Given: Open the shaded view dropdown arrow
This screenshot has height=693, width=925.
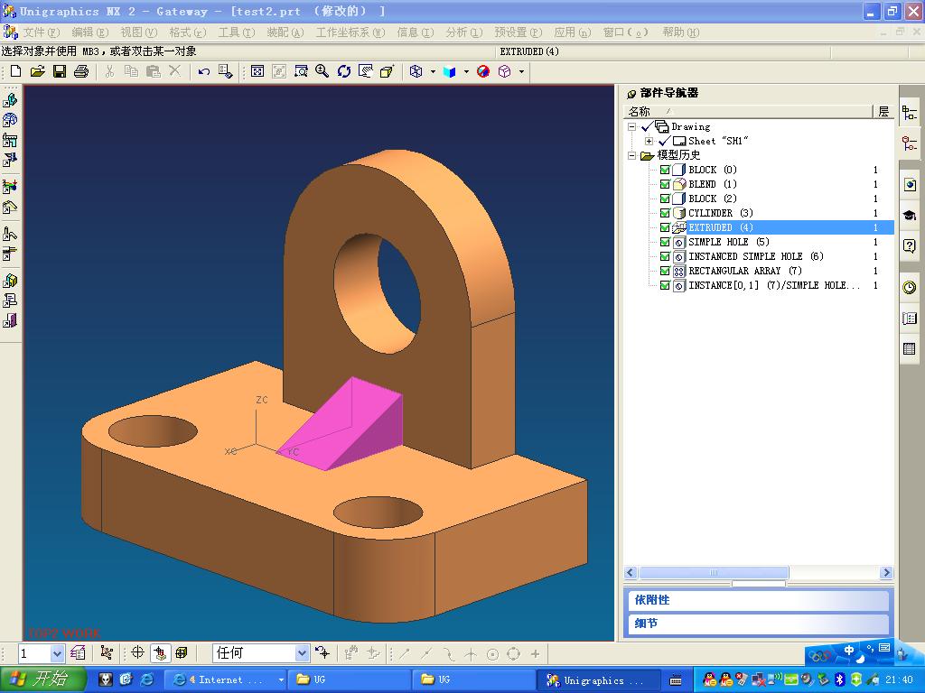Looking at the screenshot, I should 466,72.
